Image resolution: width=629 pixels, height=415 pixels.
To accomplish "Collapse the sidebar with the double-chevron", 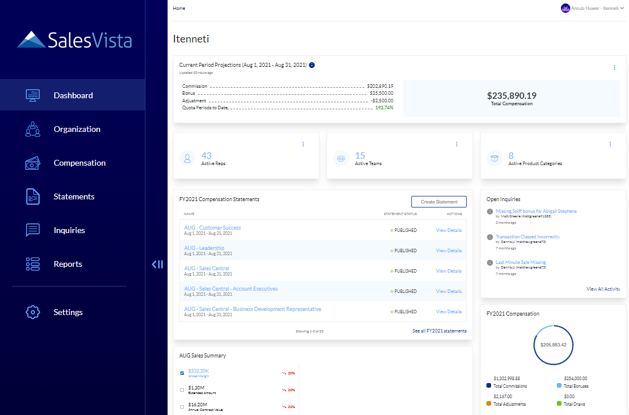I will coord(157,264).
